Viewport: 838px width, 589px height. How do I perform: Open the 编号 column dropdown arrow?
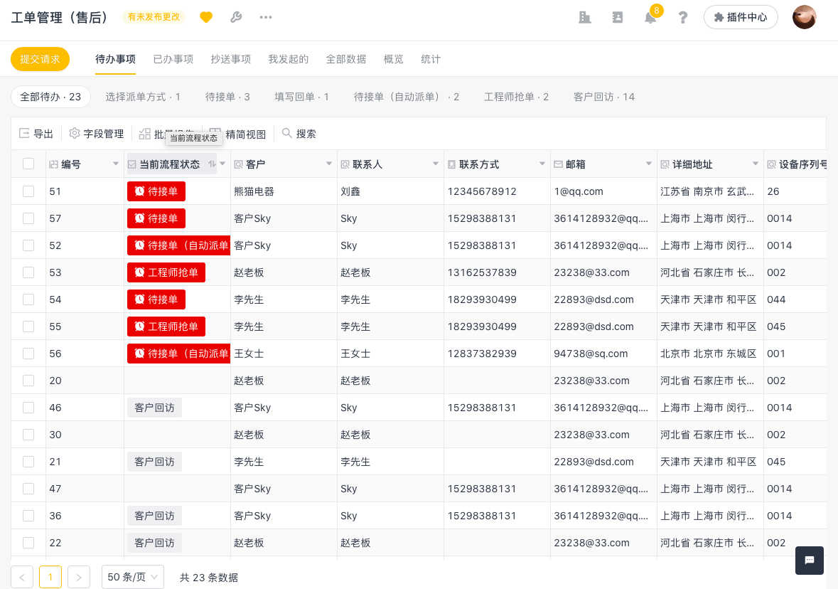[x=115, y=164]
